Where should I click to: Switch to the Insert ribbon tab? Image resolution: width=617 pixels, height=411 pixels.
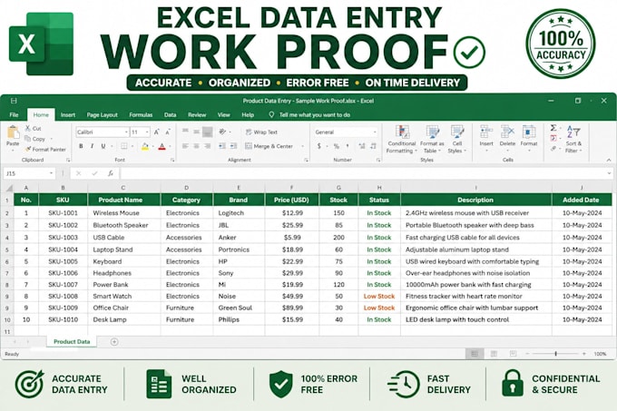(x=68, y=115)
